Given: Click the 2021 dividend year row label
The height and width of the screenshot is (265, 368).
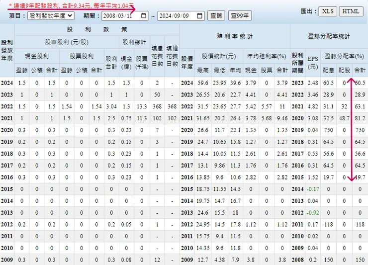Looking at the screenshot, I should [x=7, y=118].
